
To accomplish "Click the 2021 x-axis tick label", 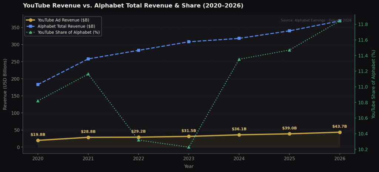I will point(88,159).
